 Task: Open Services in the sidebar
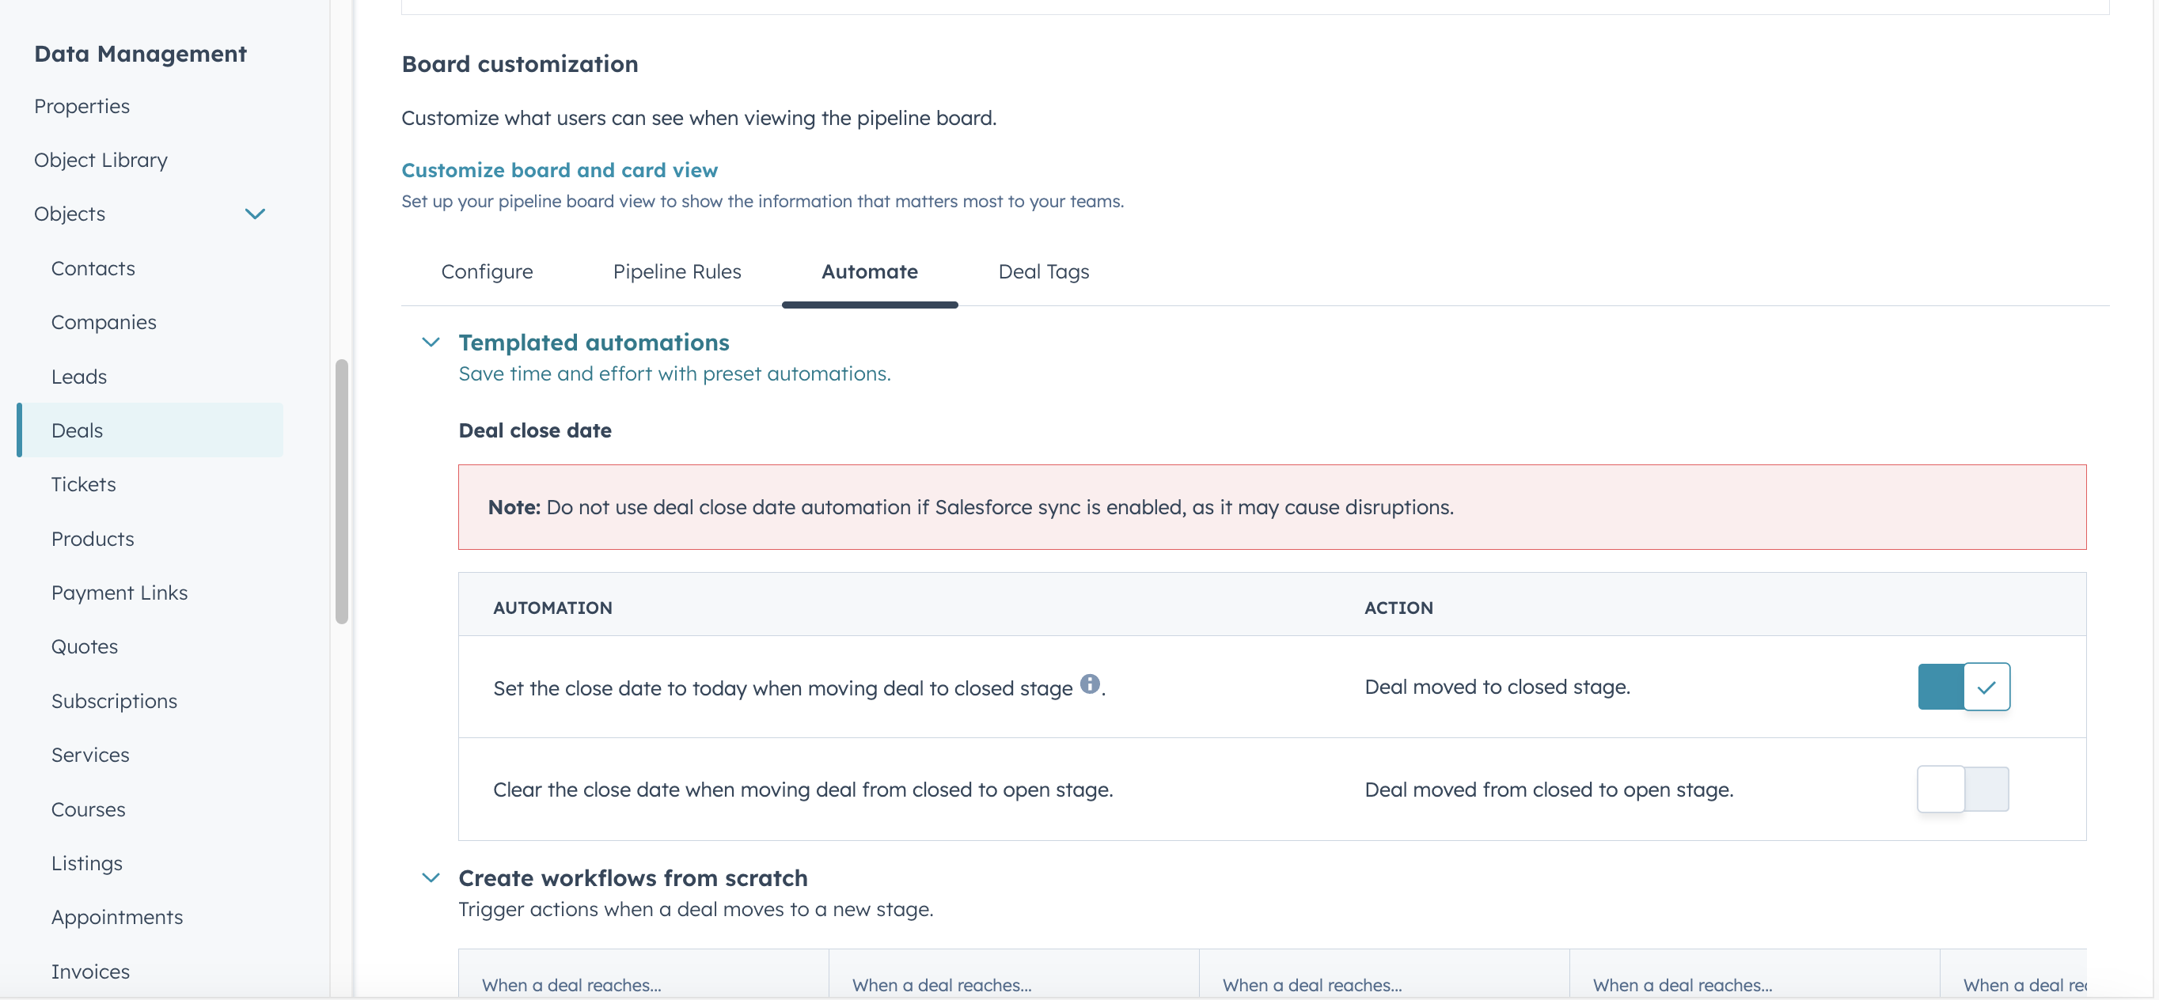coord(89,755)
